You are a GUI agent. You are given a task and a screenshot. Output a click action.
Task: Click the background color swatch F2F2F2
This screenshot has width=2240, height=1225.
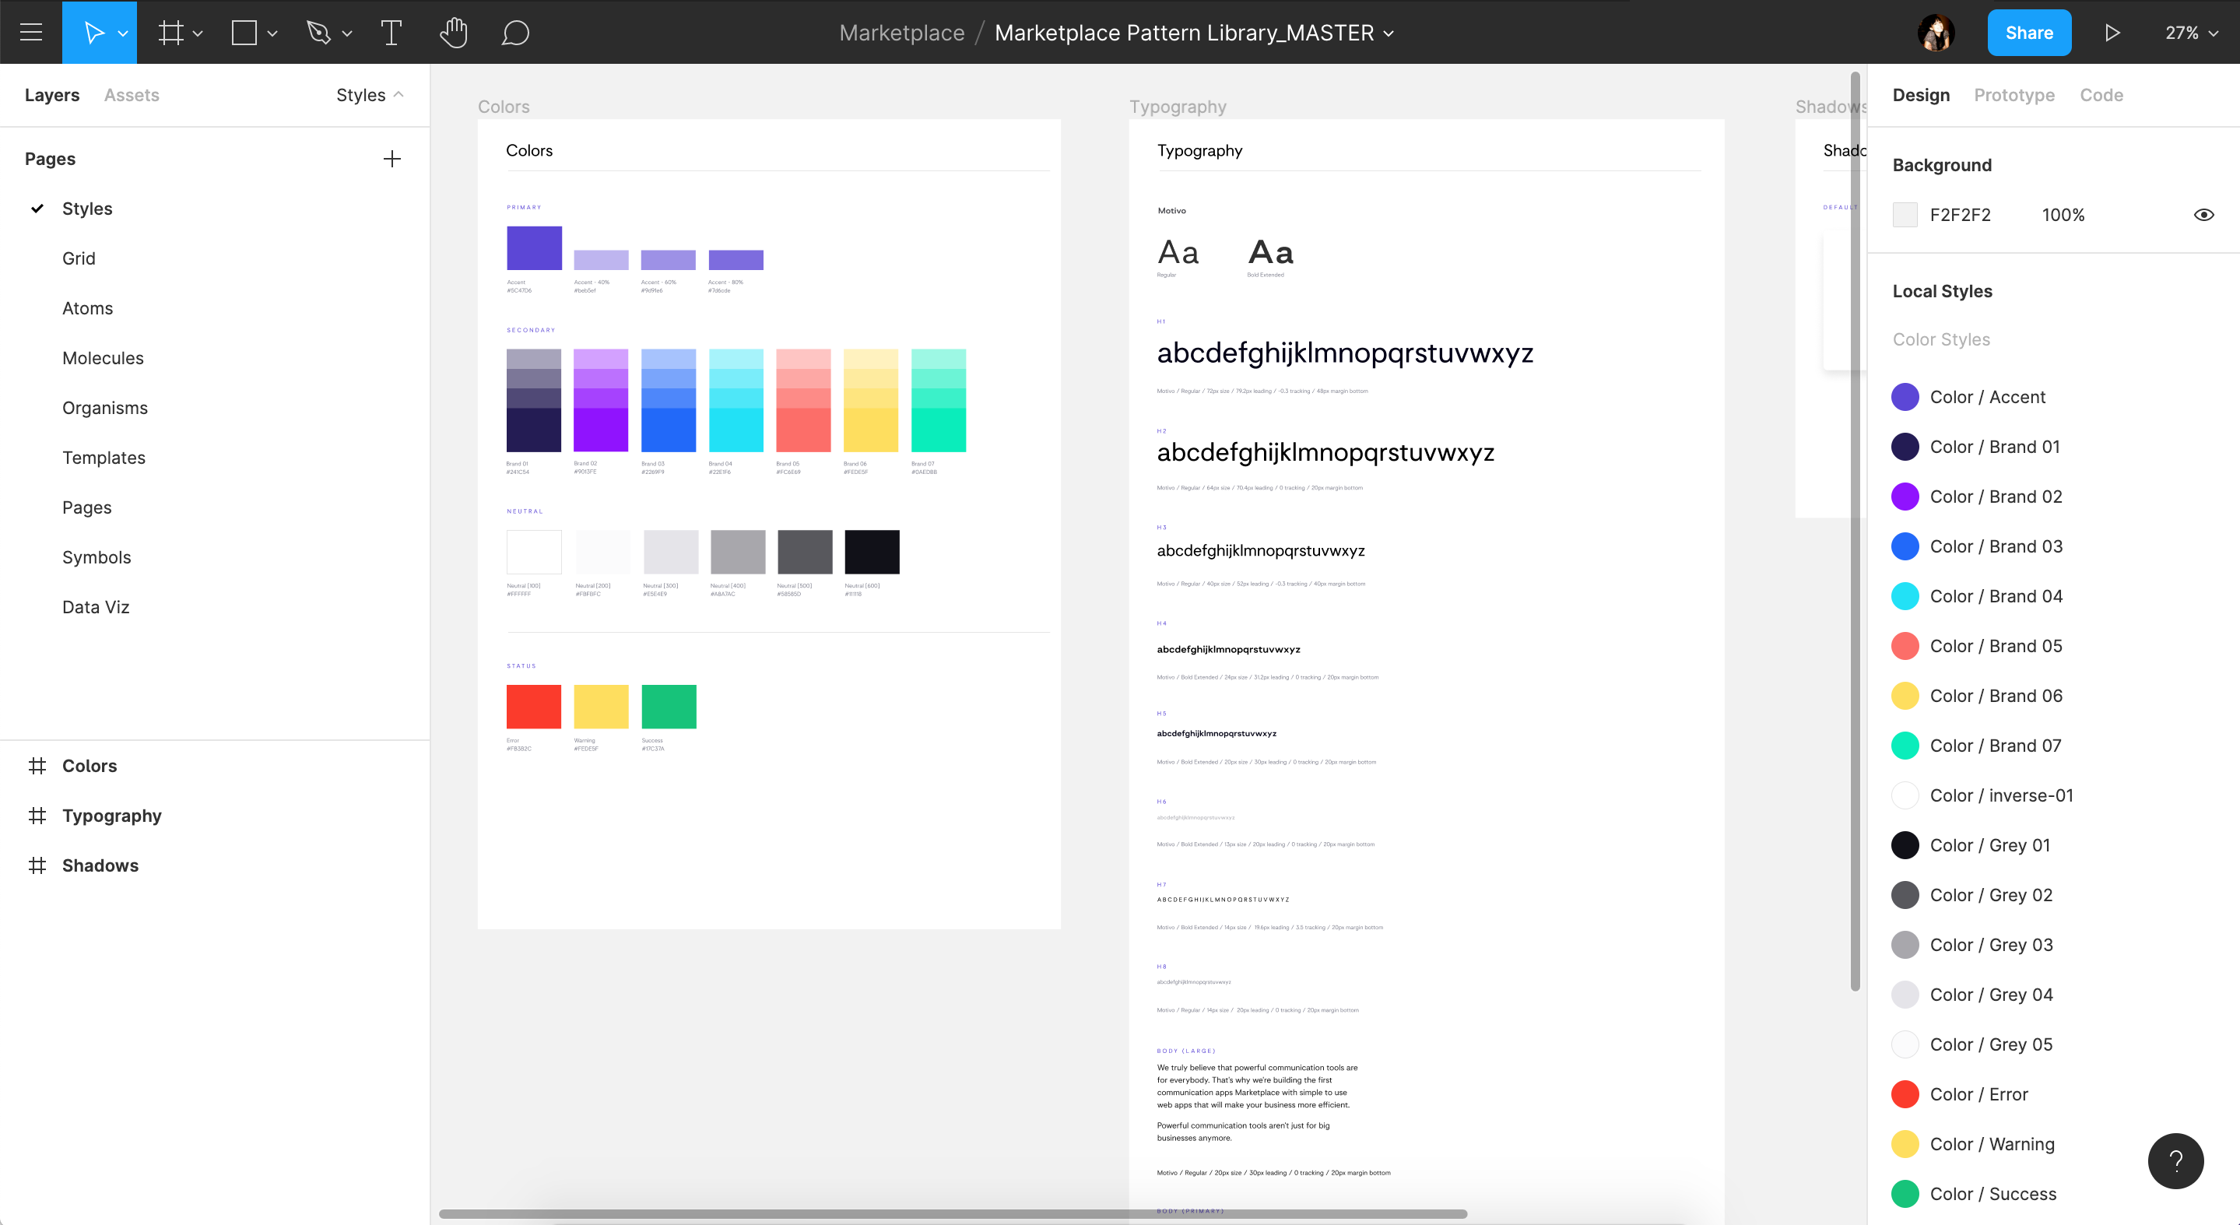click(1905, 215)
